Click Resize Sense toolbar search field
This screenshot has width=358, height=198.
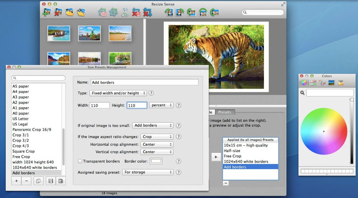pyautogui.click(x=263, y=12)
